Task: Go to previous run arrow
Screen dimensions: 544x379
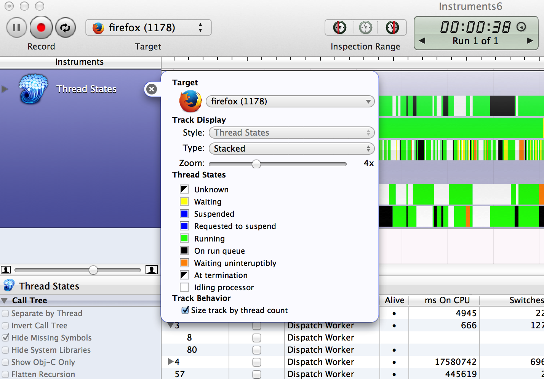Action: (422, 41)
